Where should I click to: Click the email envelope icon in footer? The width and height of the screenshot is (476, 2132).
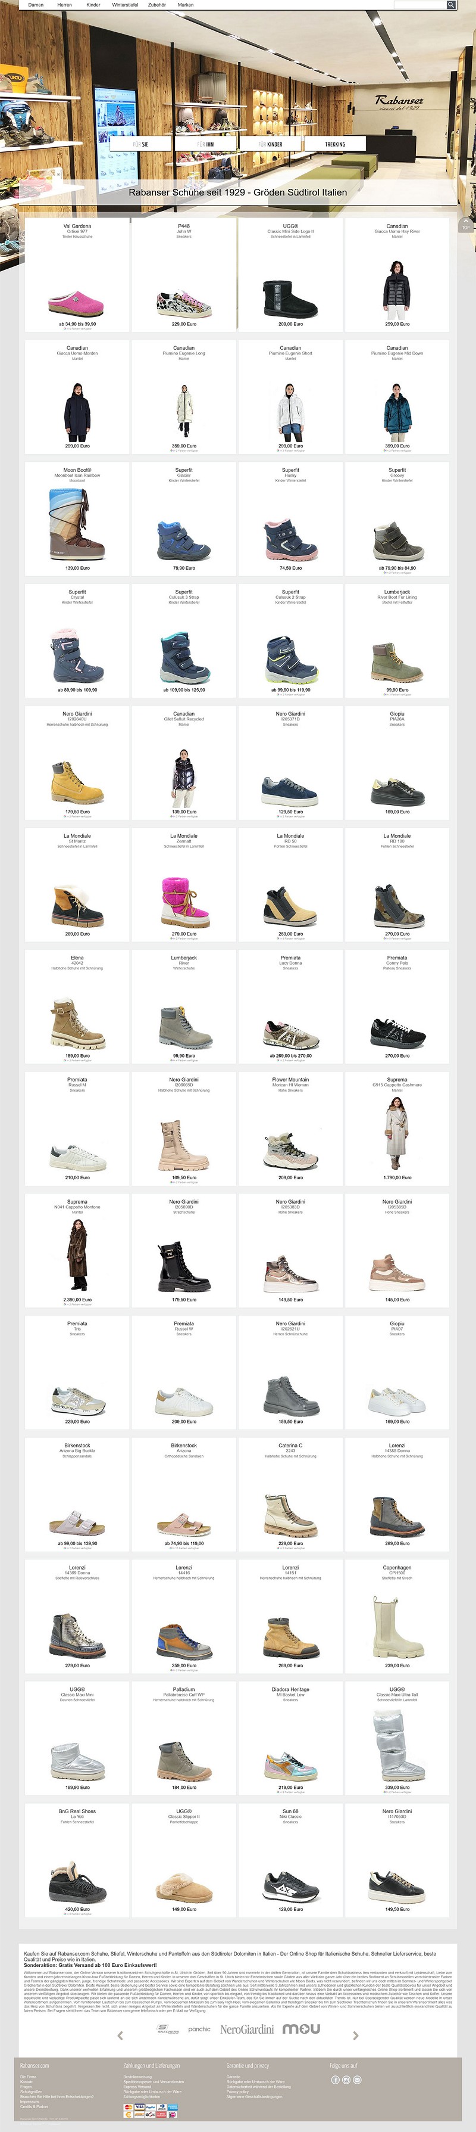(x=357, y=2080)
